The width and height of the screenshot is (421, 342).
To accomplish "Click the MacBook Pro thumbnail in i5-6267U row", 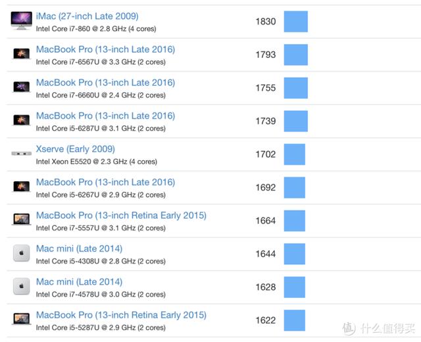I will 22,186.
